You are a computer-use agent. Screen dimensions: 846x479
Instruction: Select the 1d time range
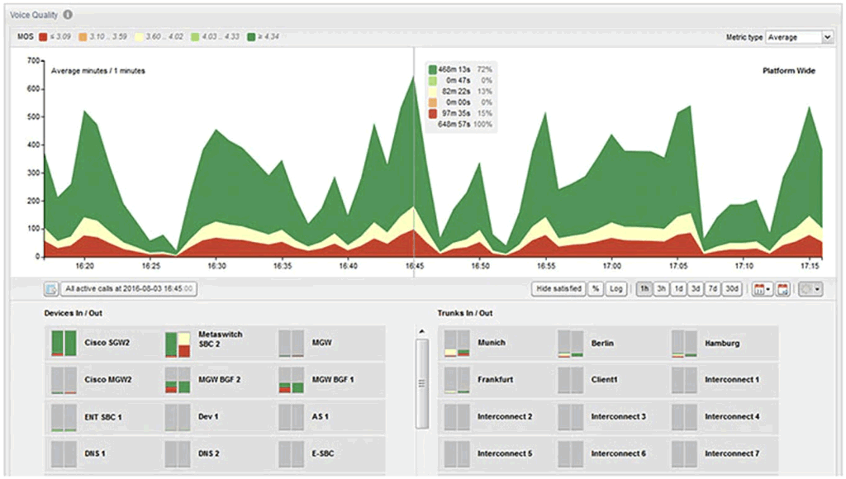pyautogui.click(x=678, y=289)
